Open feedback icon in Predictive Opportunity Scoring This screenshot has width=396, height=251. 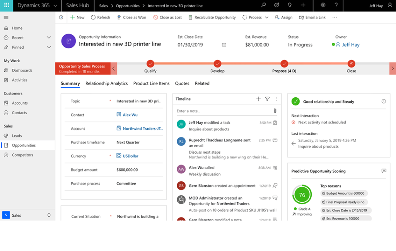(x=384, y=171)
